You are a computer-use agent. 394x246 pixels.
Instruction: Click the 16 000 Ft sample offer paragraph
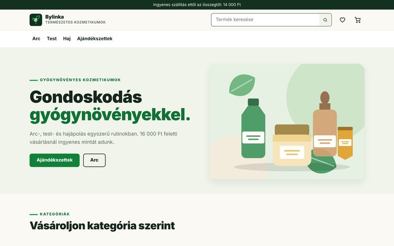(103, 138)
